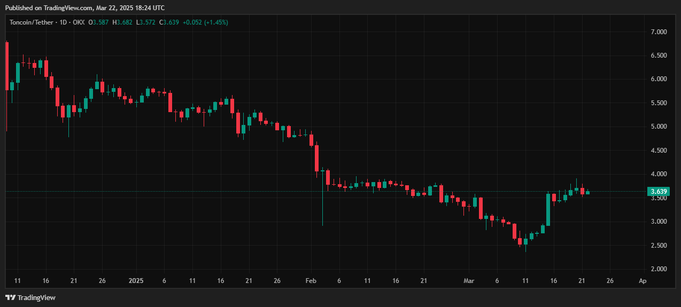Select the green 3.639 current price label
Viewport: 681px width, 307px height.
point(656,192)
